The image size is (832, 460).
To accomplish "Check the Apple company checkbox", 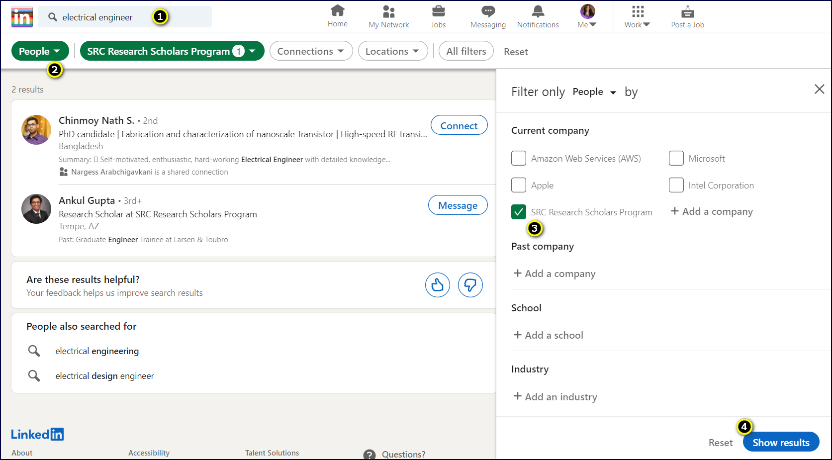I will 519,185.
